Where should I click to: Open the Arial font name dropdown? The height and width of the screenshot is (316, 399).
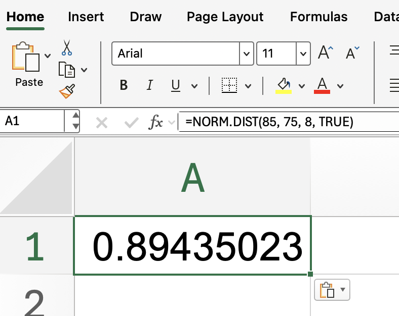[x=246, y=54]
